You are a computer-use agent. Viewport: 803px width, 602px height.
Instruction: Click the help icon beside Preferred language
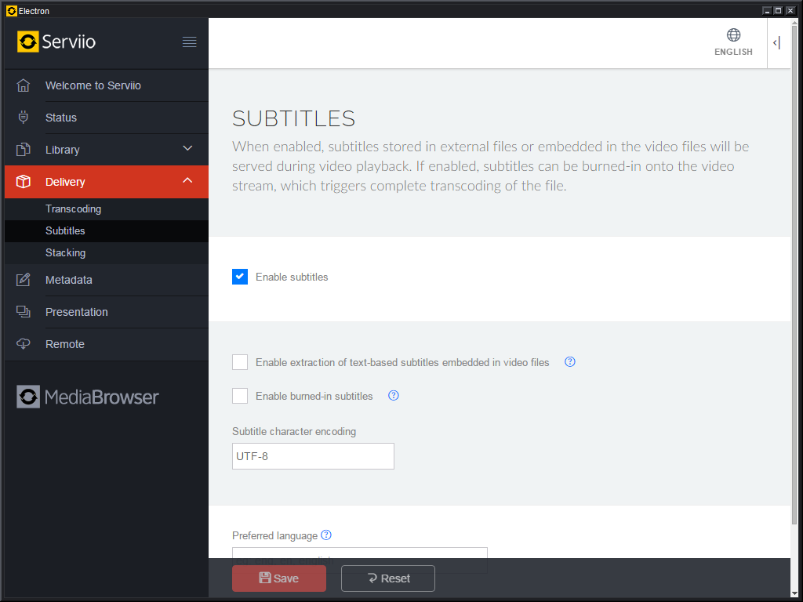(x=326, y=535)
